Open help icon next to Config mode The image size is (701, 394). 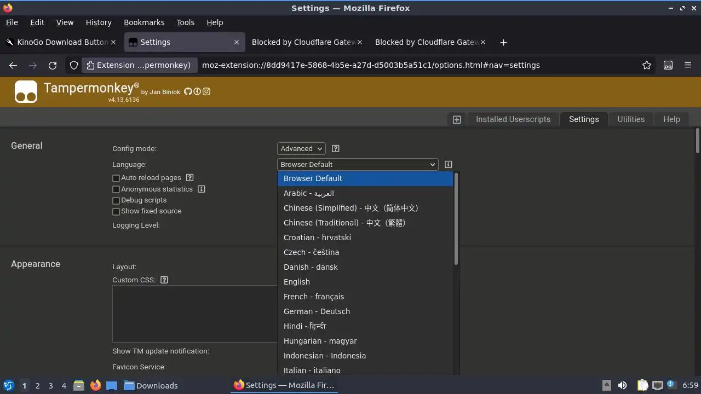tap(336, 149)
